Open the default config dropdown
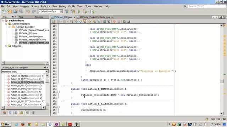The width and height of the screenshot is (227, 127). pyautogui.click(x=61, y=11)
